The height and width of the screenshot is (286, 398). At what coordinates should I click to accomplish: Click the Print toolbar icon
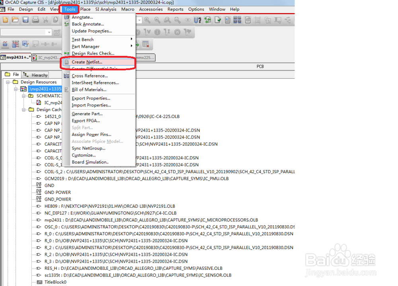(35, 20)
